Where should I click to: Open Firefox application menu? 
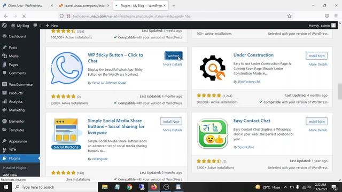336,16
